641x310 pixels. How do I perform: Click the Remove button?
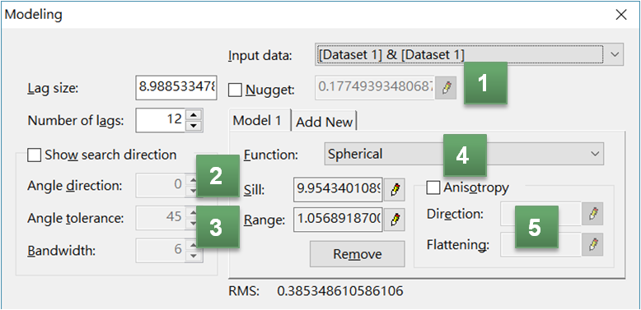point(358,254)
